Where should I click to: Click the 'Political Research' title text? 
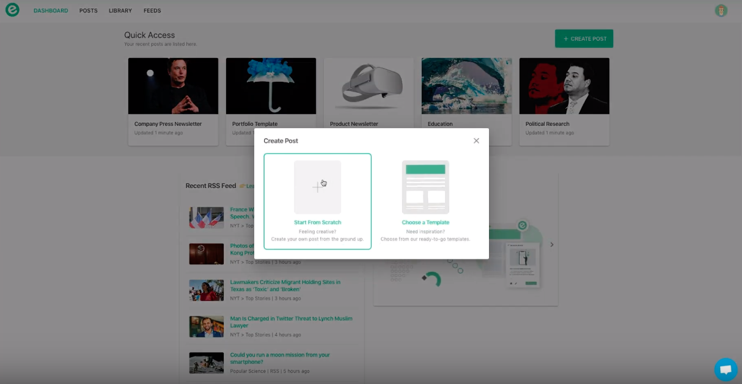pyautogui.click(x=548, y=124)
